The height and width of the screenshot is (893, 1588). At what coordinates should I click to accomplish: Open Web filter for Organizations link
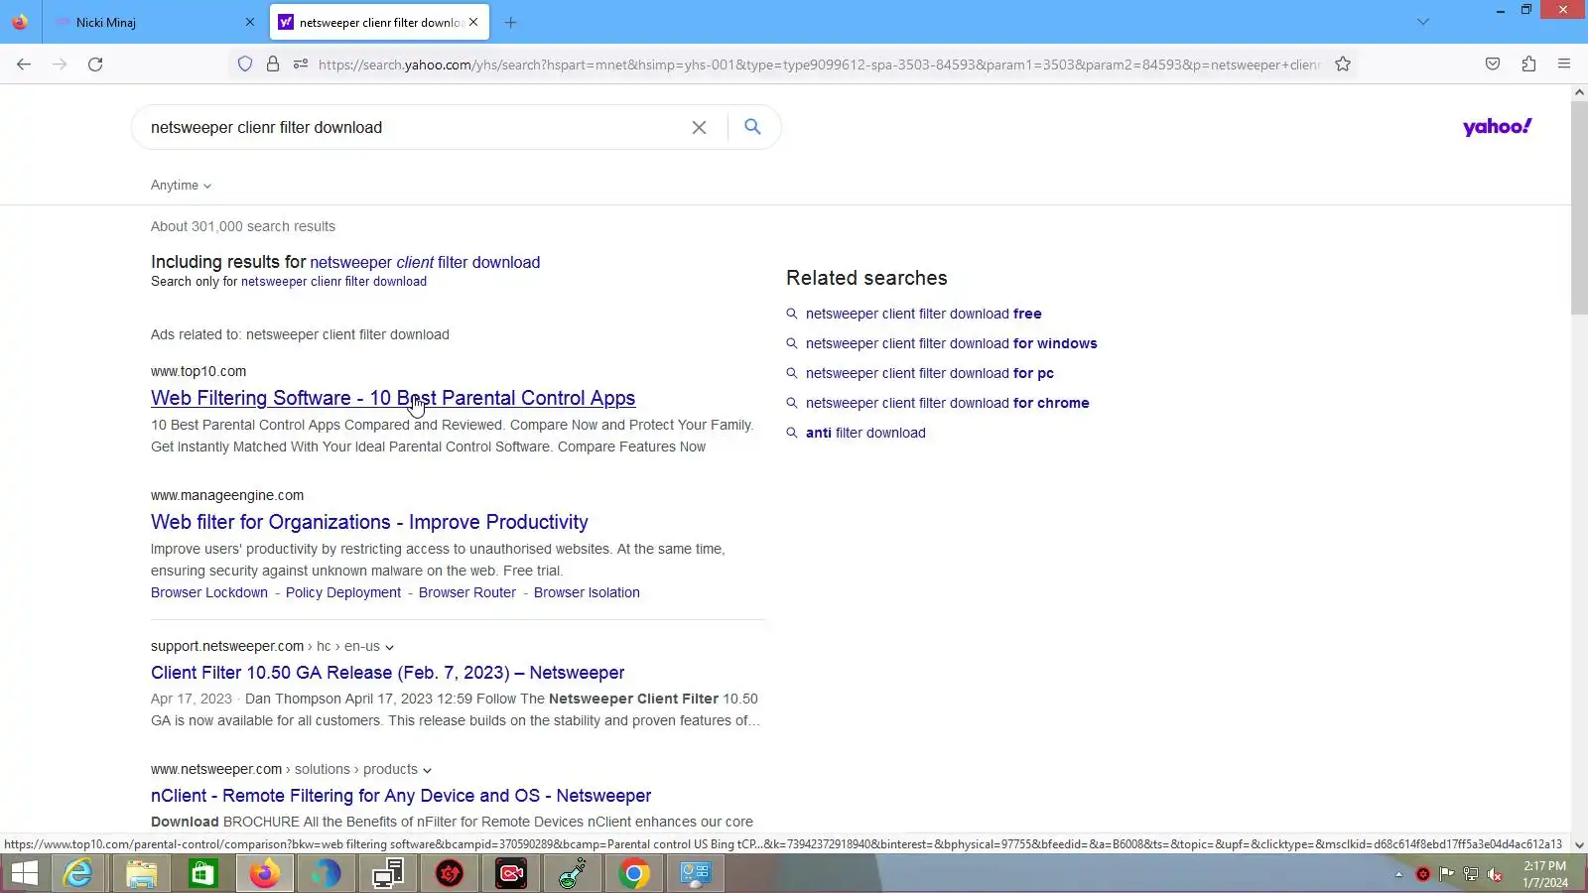(x=369, y=522)
